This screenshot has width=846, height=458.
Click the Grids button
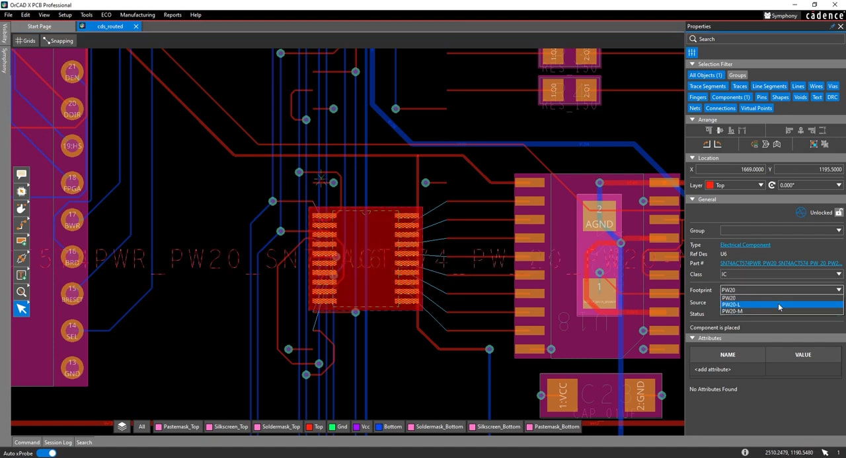[26, 41]
